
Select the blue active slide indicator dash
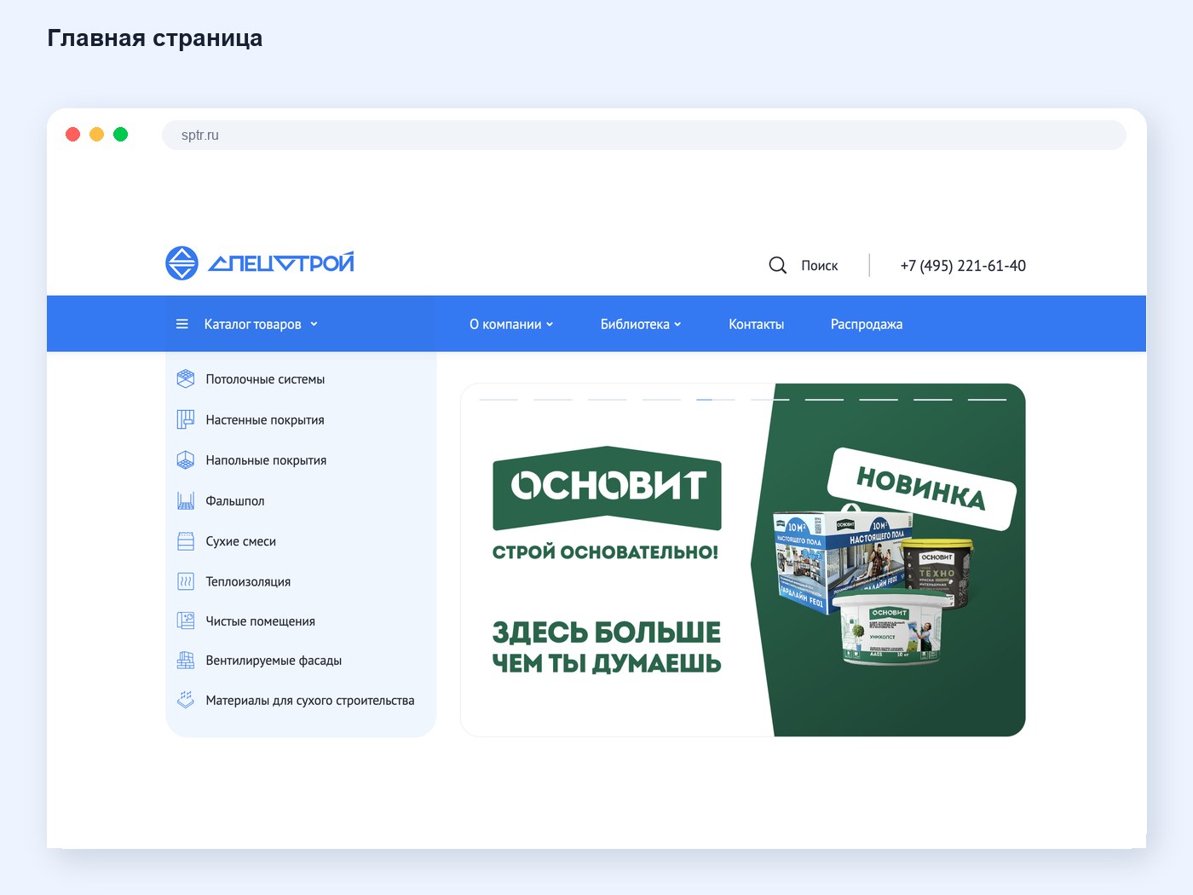(x=715, y=399)
